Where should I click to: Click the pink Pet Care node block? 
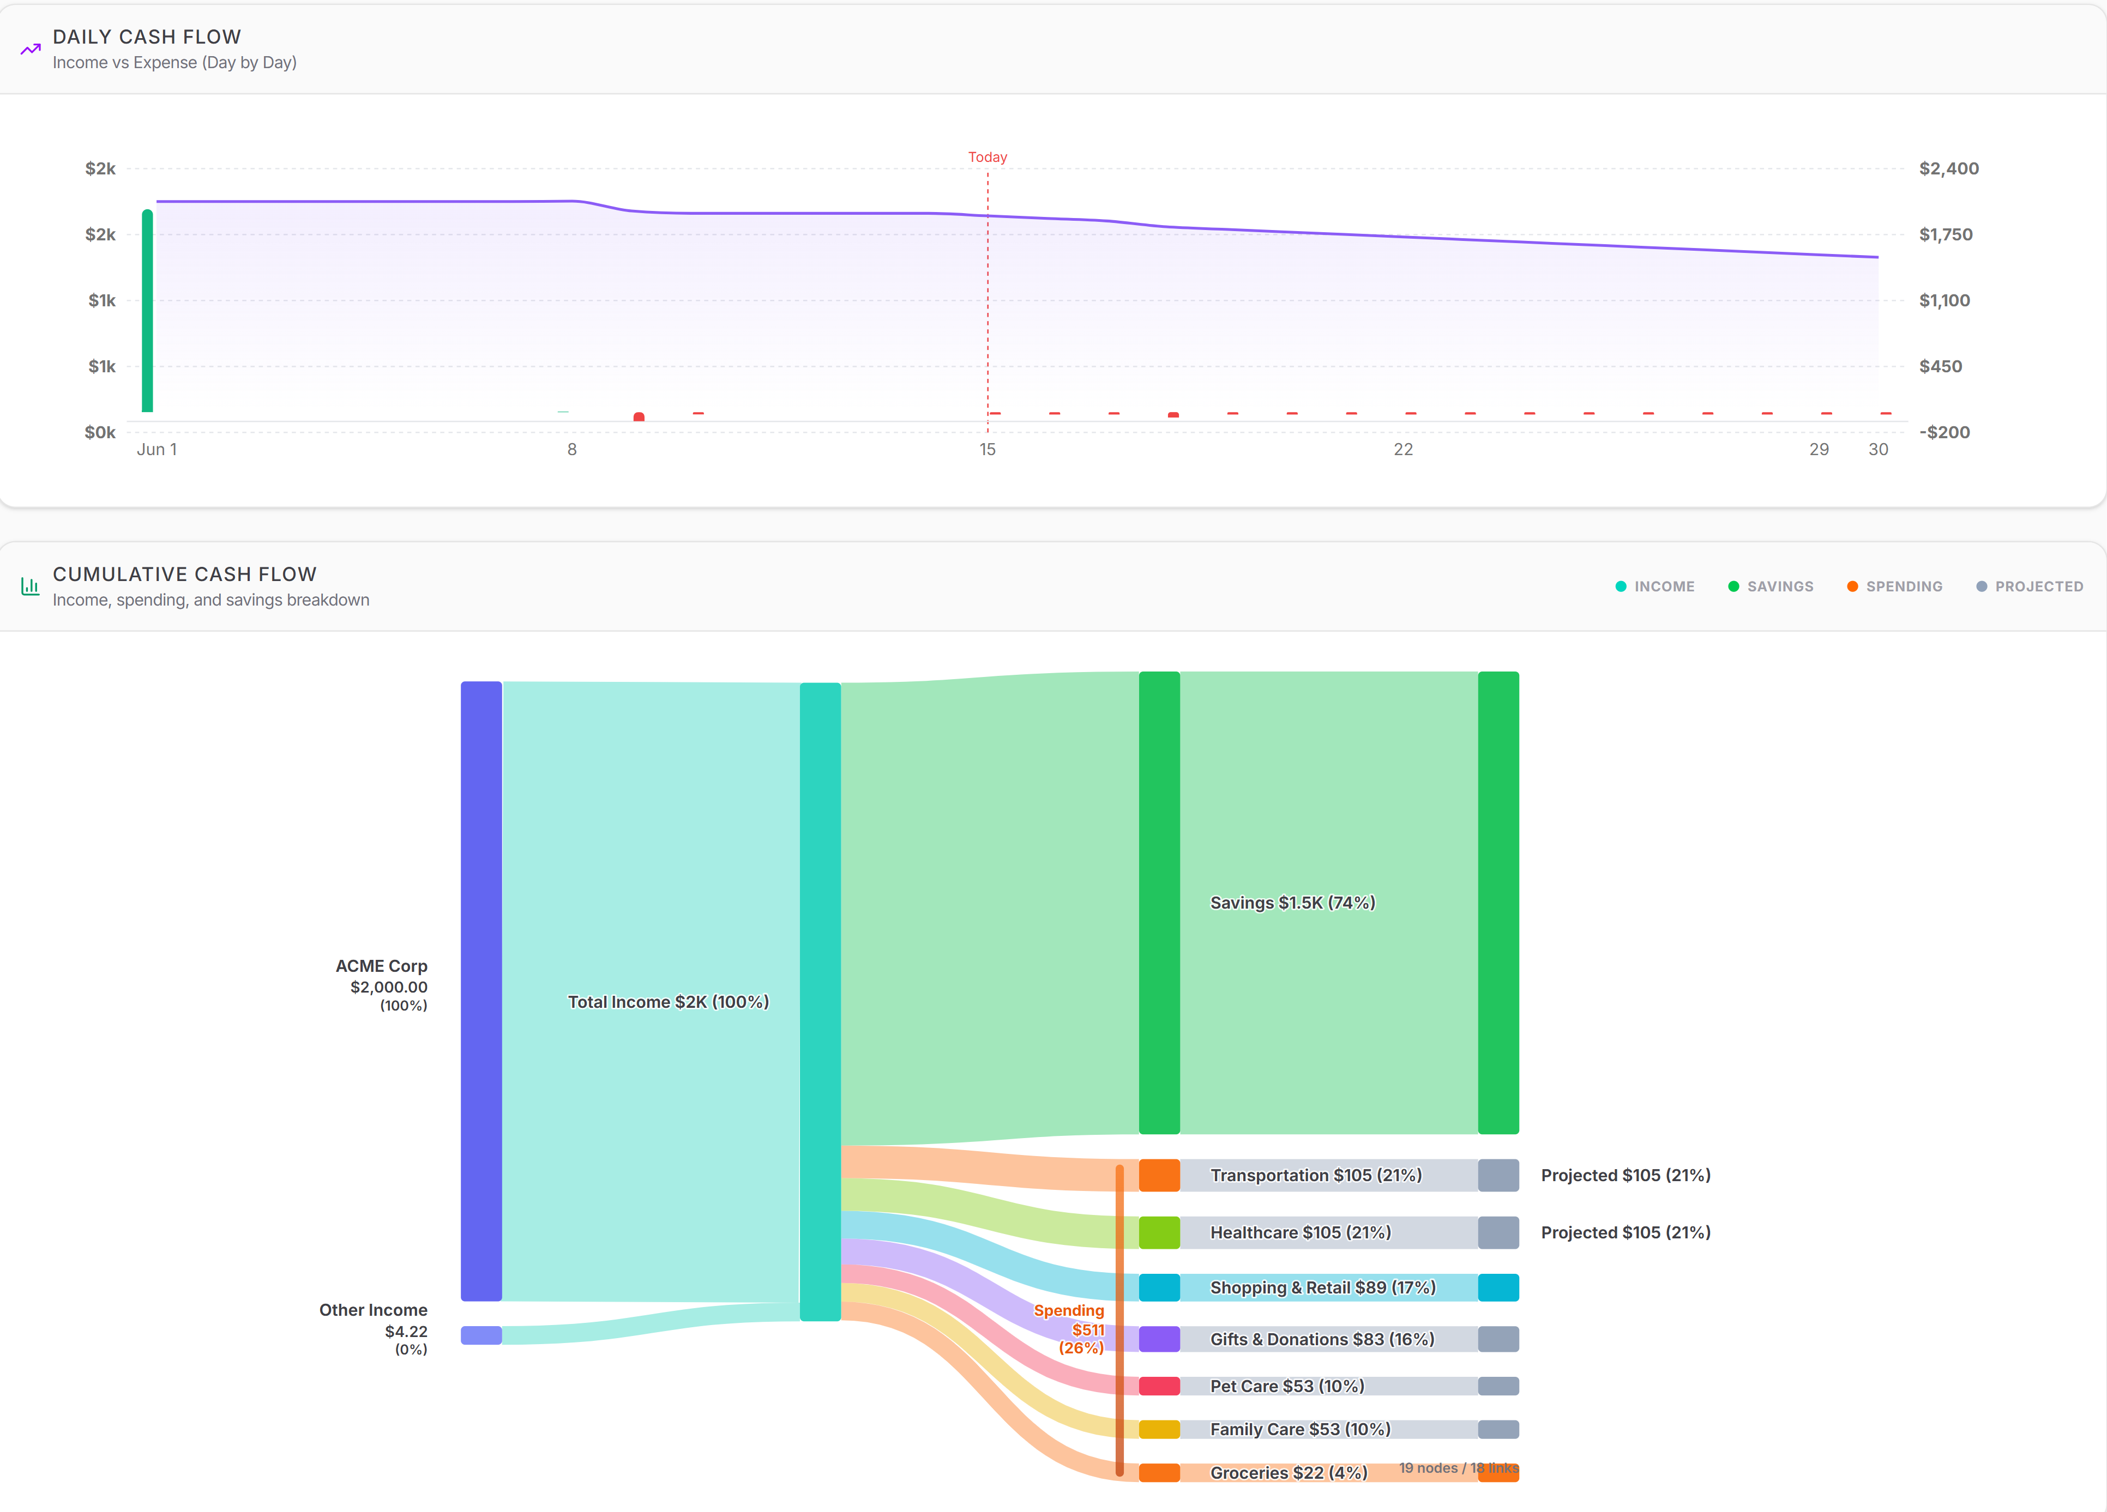tap(1159, 1386)
